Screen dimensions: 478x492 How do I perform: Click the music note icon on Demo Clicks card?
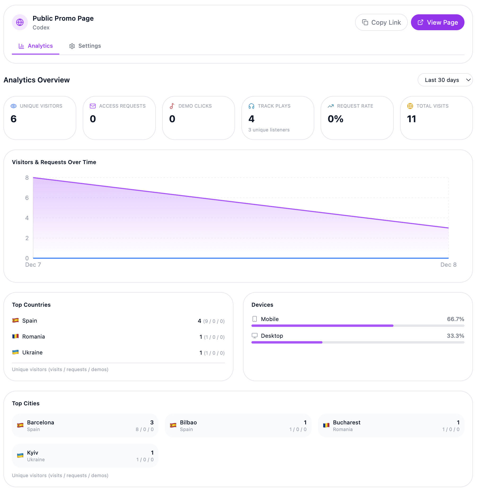coord(172,106)
